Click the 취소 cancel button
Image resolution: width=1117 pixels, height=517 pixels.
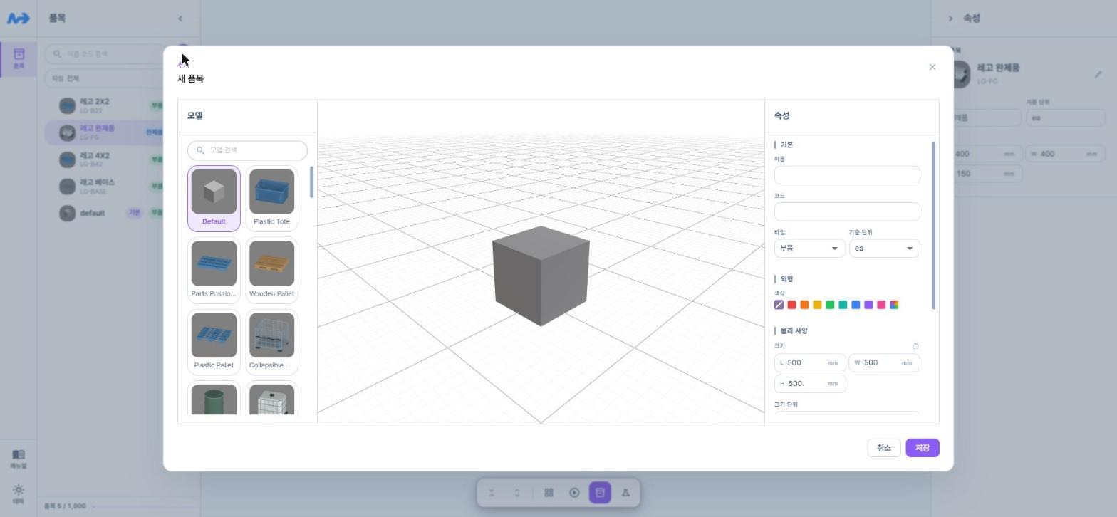(x=884, y=448)
